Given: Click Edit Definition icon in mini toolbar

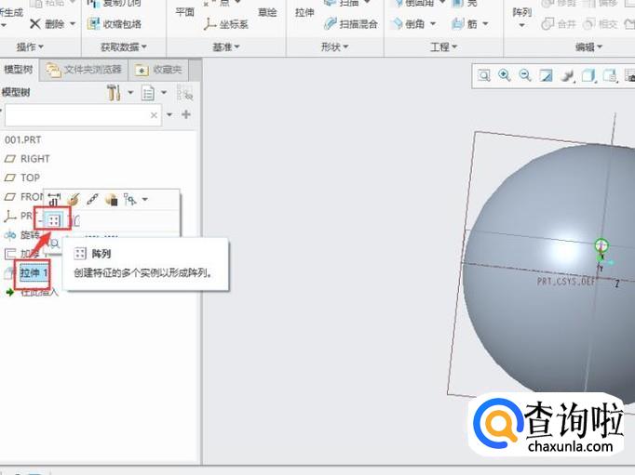Looking at the screenshot, I should coord(74,199).
